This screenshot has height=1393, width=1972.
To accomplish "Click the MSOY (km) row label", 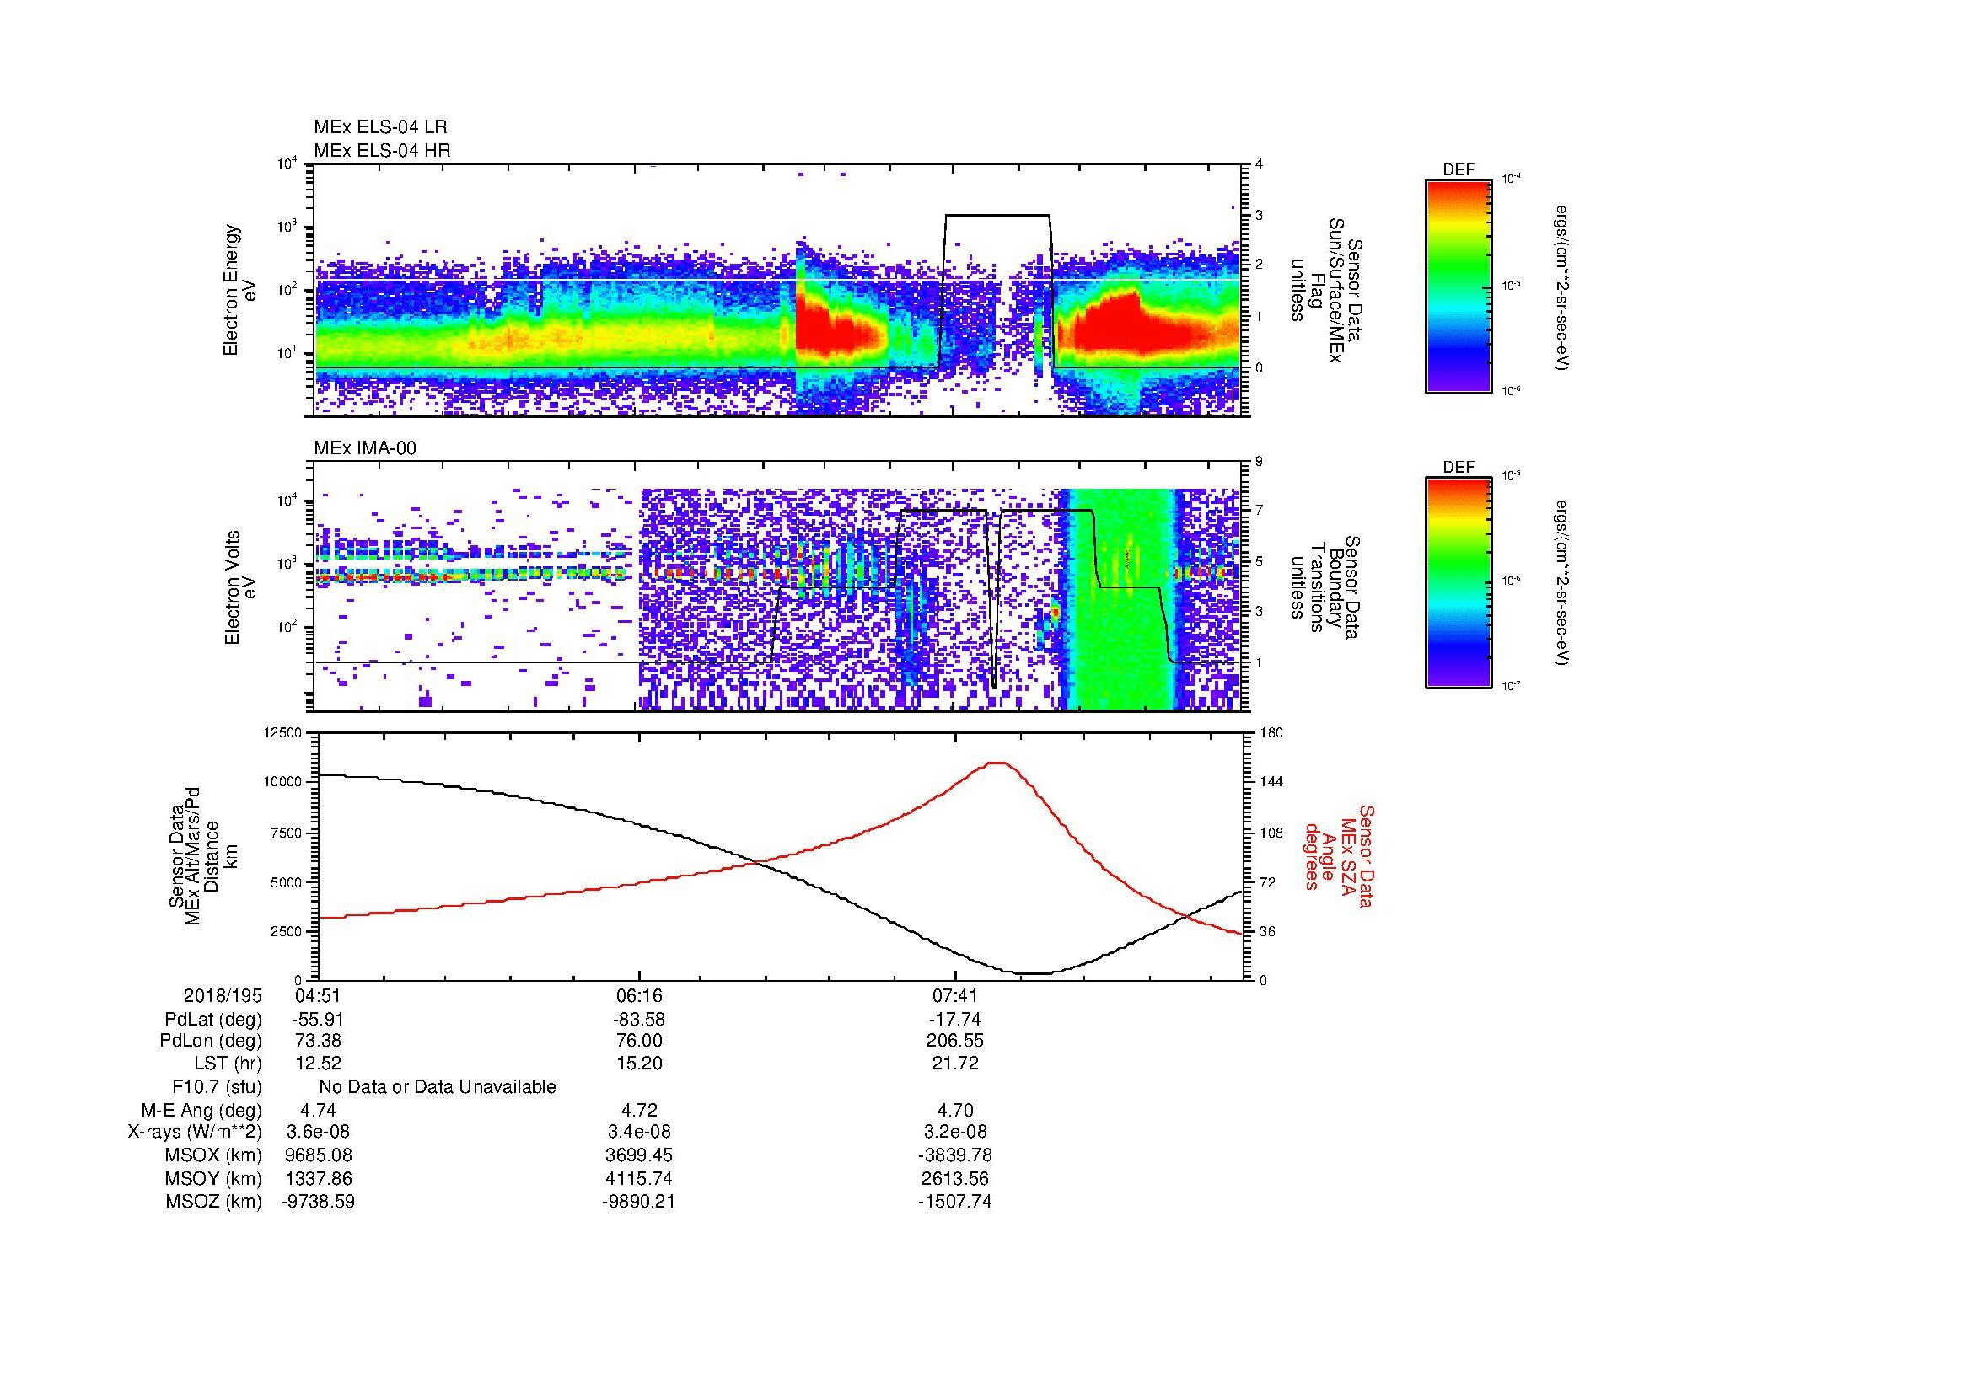I will pyautogui.click(x=213, y=1179).
